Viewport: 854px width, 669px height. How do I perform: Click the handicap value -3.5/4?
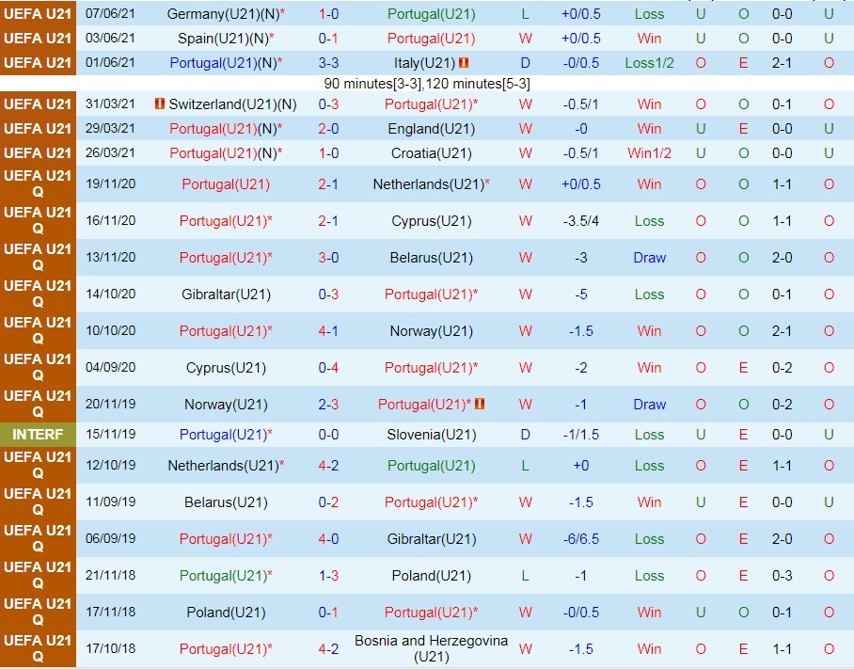(x=581, y=221)
